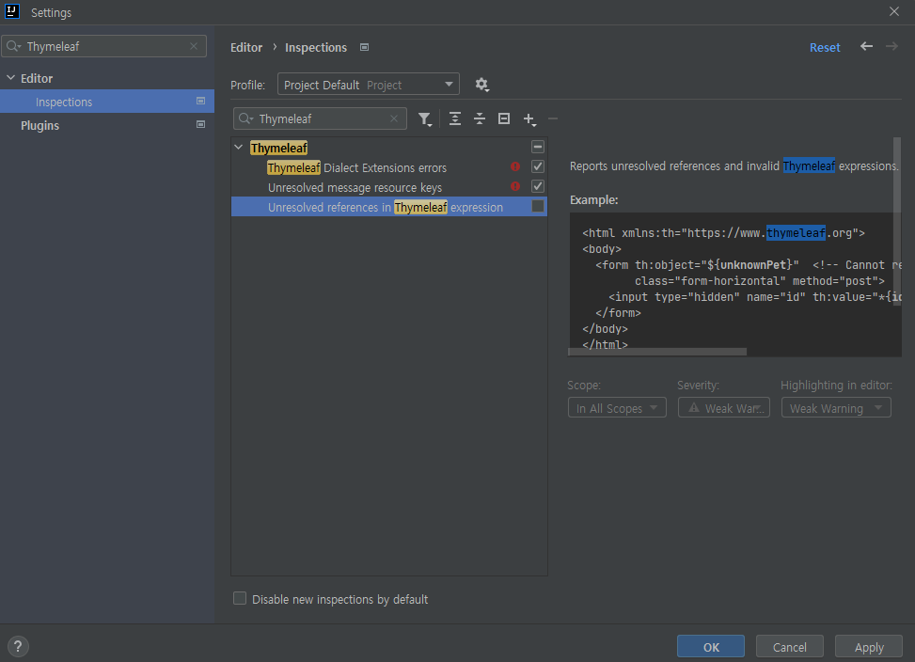Select Inspections in the settings sidebar
The width and height of the screenshot is (915, 662).
point(107,102)
